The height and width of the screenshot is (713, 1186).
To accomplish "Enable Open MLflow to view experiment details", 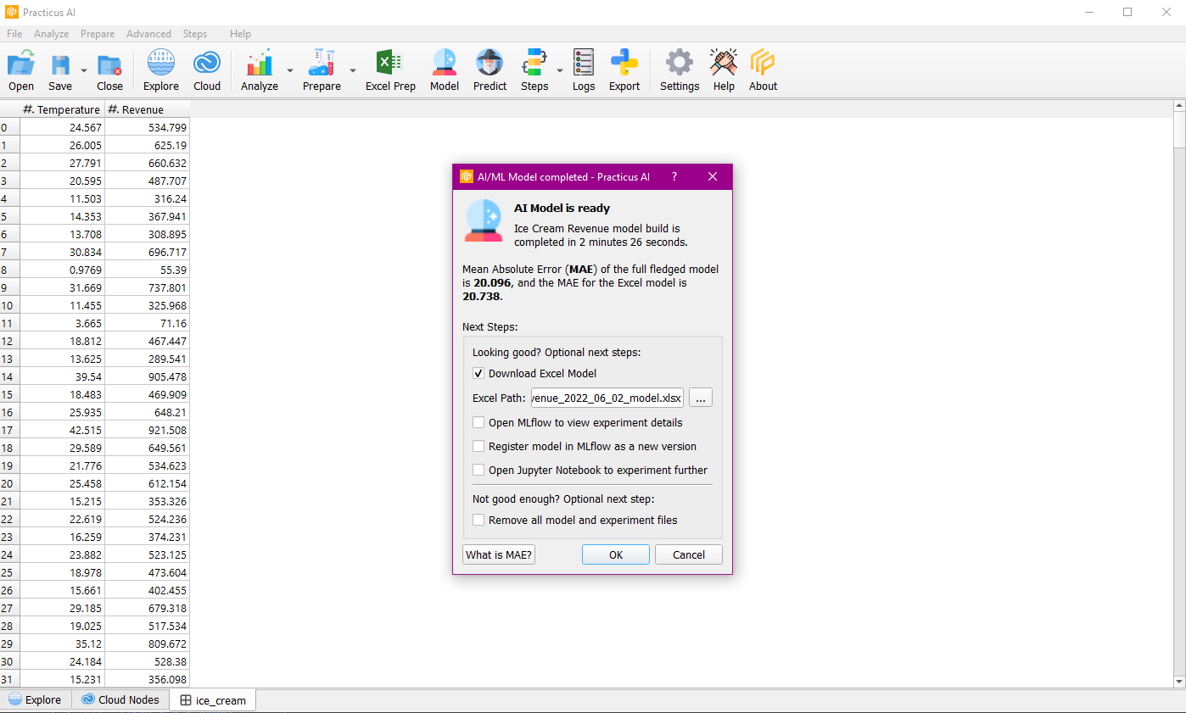I will 479,423.
